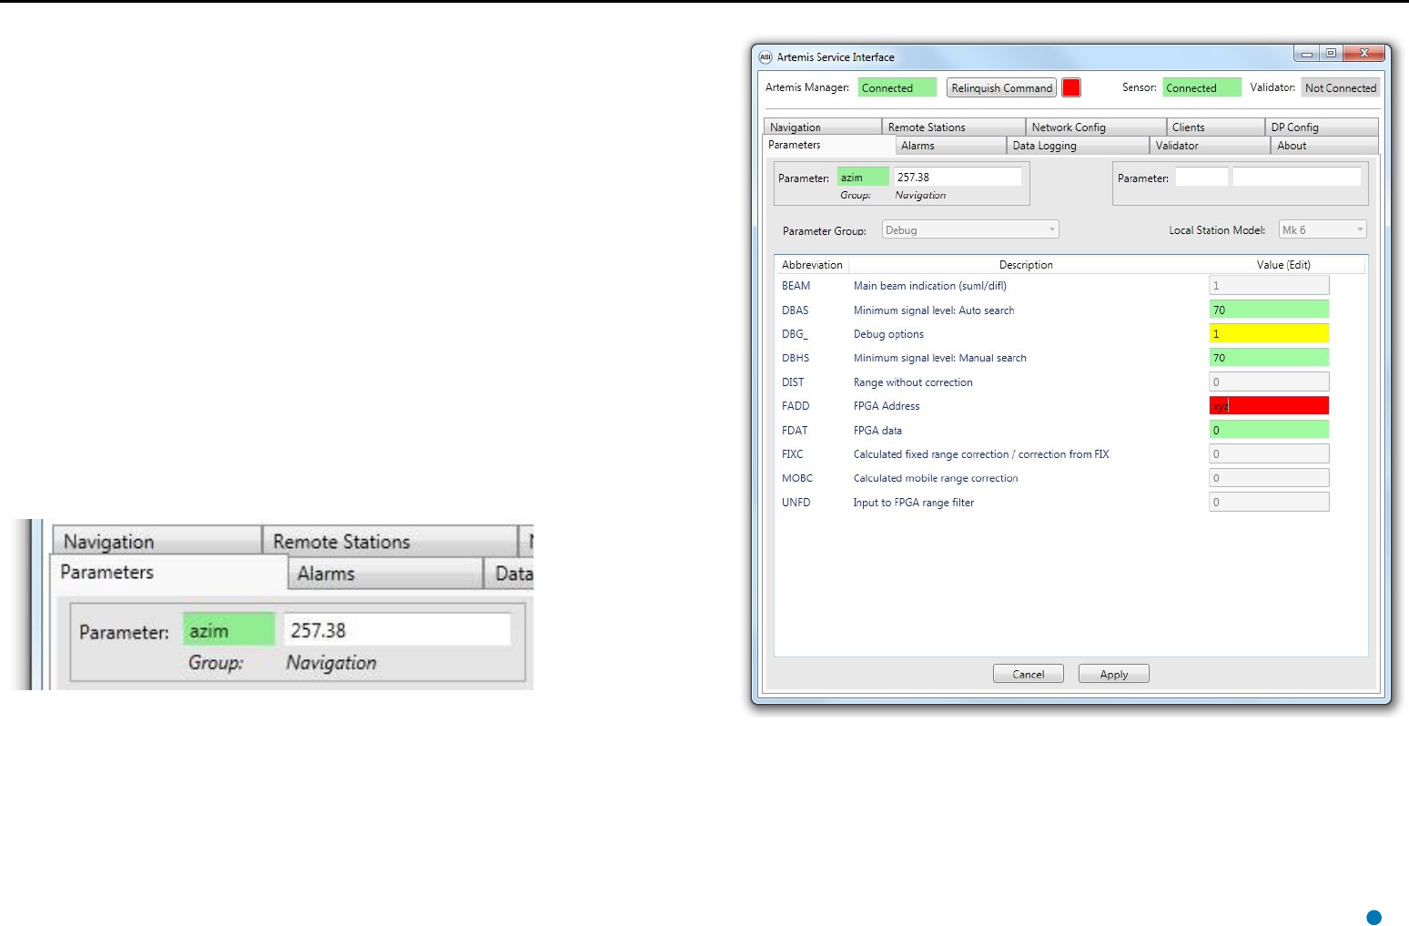Select the DBAS abbreviation cell
Image resolution: width=1409 pixels, height=926 pixels.
795,310
